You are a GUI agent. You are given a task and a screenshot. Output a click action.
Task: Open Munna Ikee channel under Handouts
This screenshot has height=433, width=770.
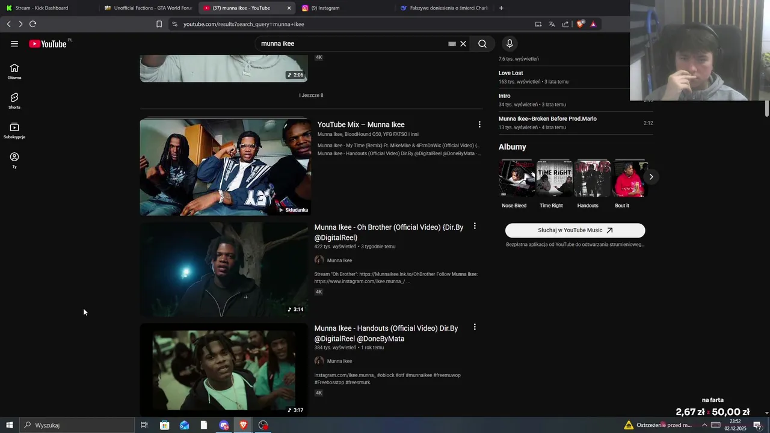pos(339,361)
